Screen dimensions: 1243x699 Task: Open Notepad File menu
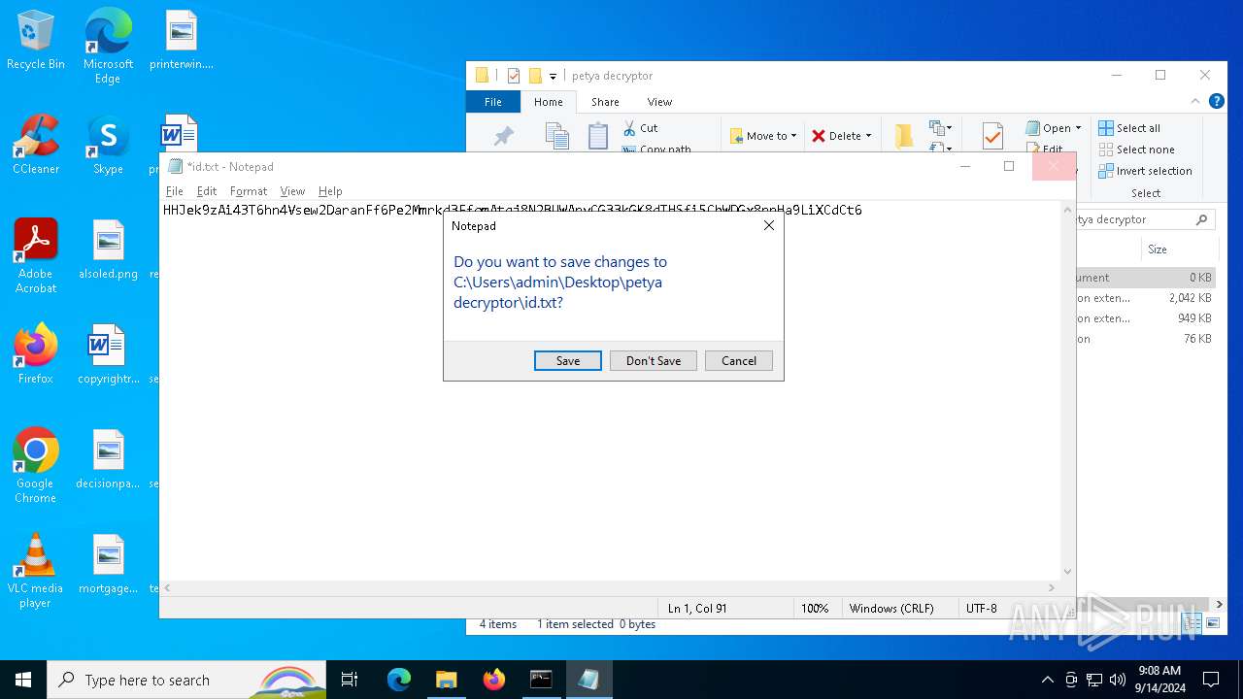[175, 191]
